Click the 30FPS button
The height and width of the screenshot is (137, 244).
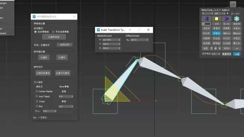tap(226, 49)
